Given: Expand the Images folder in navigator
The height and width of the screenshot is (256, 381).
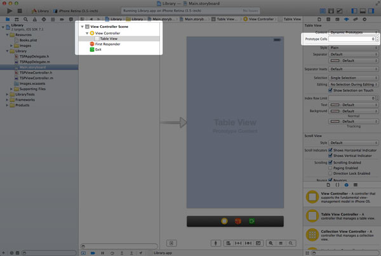Looking at the screenshot, I should (x=11, y=46).
